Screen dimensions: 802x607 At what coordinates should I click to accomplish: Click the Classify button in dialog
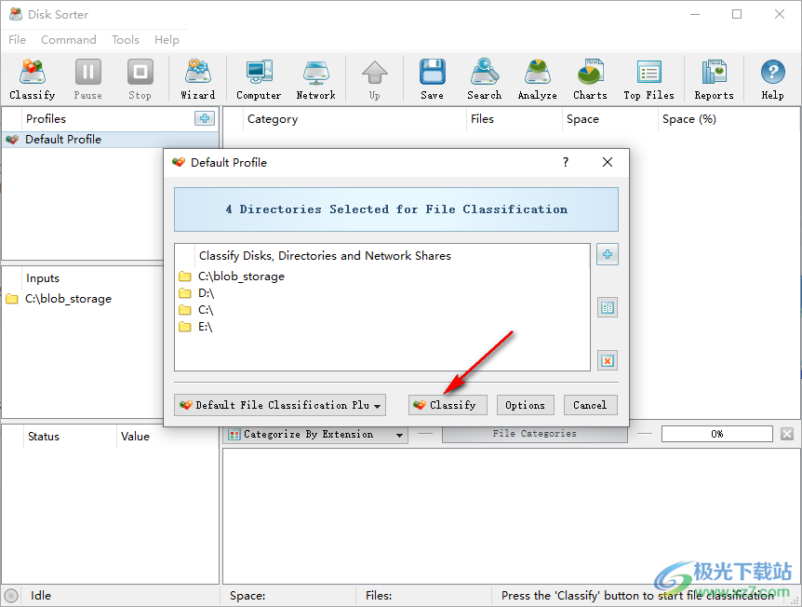click(448, 405)
